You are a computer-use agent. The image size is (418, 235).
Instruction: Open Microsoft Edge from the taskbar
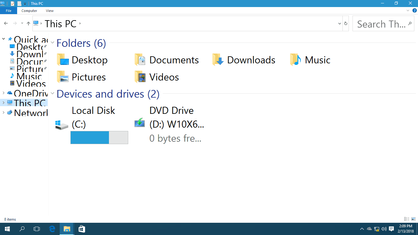pos(52,229)
